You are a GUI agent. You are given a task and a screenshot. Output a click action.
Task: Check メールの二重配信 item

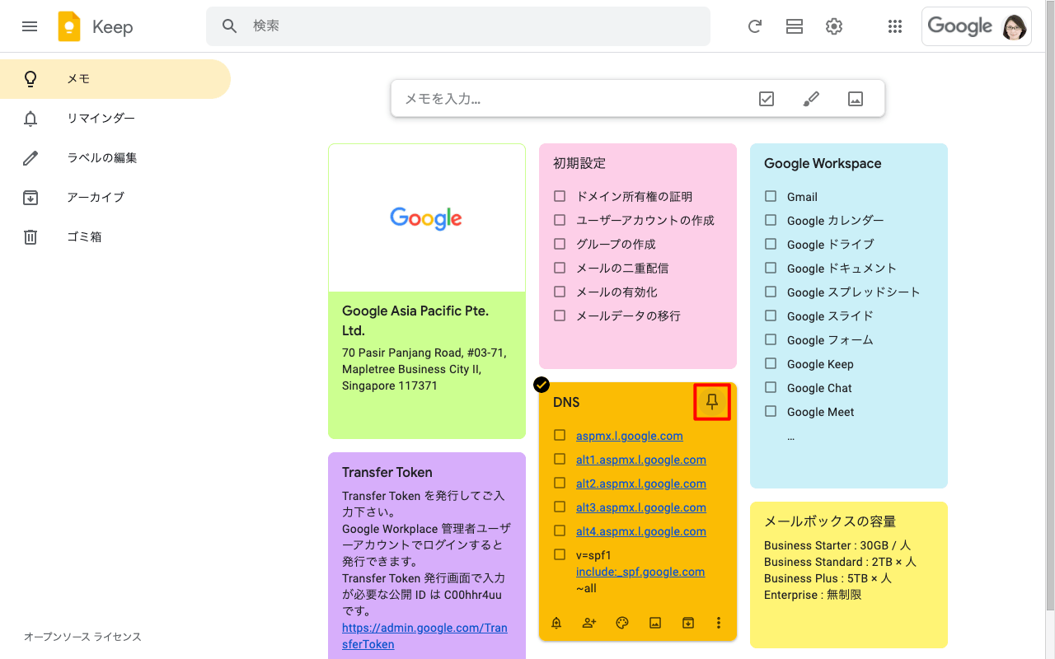pyautogui.click(x=560, y=268)
